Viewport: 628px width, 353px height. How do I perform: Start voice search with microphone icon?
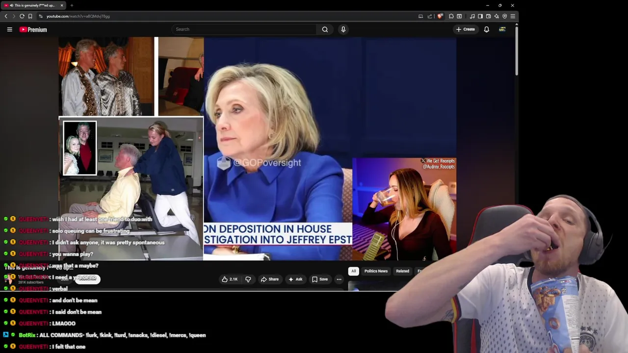(x=343, y=29)
